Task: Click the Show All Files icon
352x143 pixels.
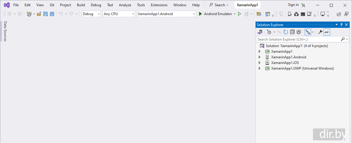Action: [x=299, y=32]
